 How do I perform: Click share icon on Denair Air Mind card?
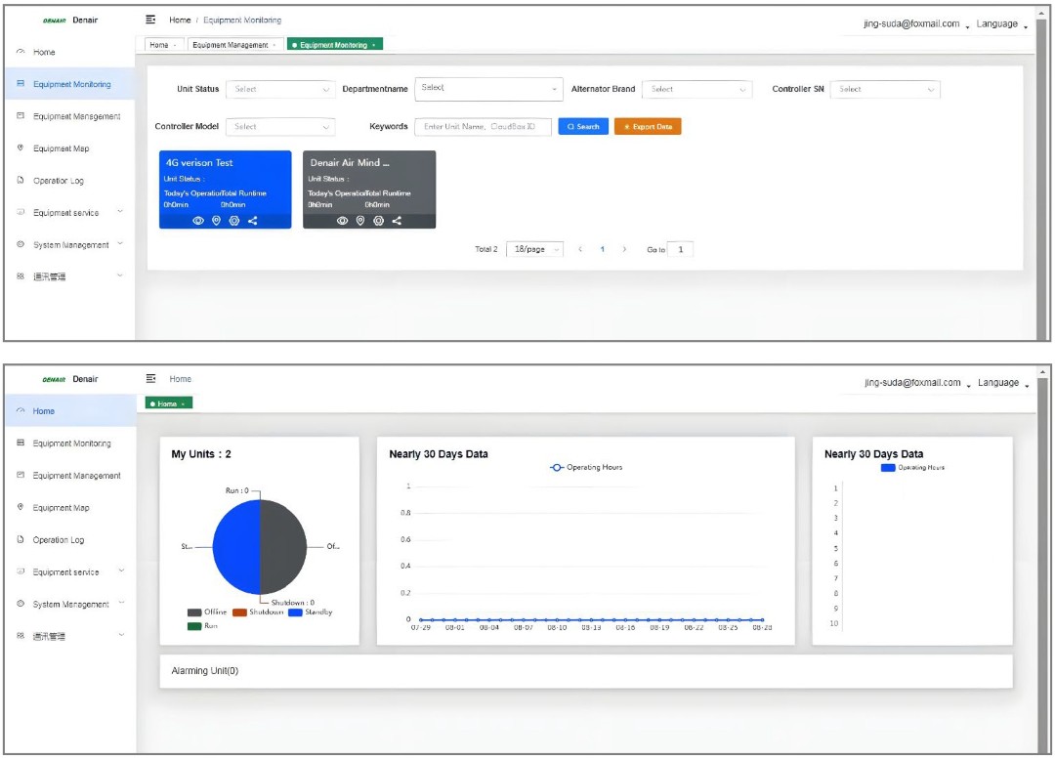(397, 221)
